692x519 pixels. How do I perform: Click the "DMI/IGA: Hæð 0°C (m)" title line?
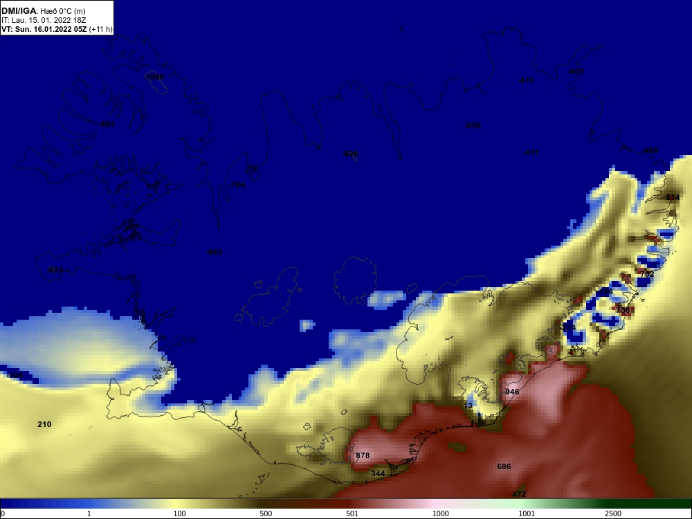pyautogui.click(x=44, y=10)
